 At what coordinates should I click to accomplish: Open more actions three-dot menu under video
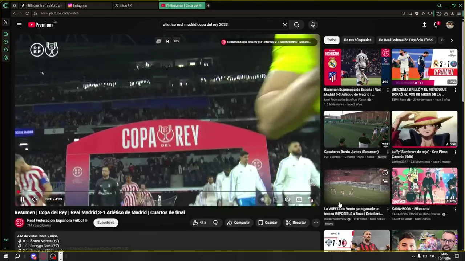tap(316, 223)
